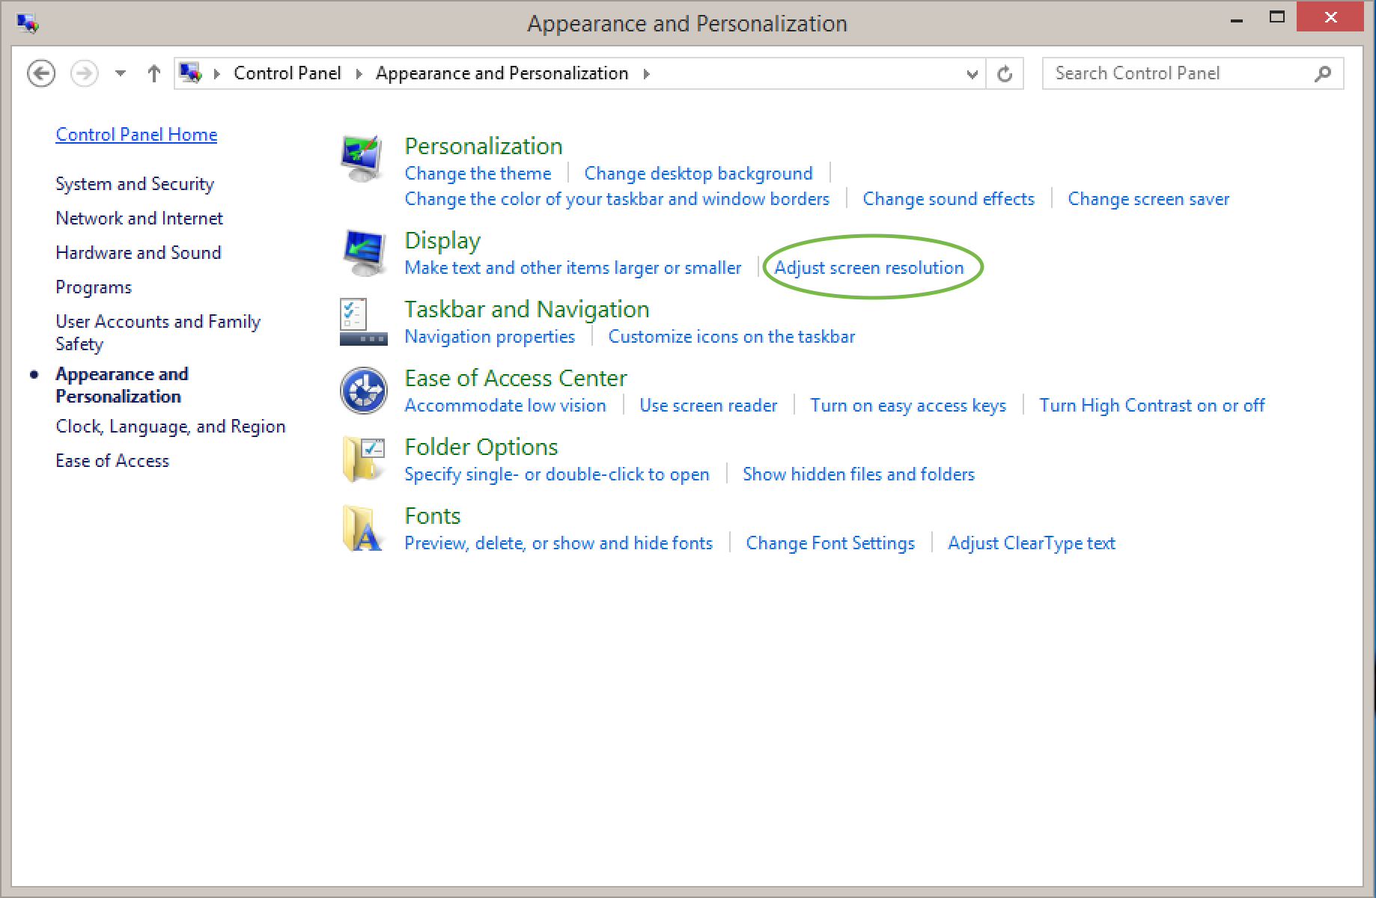Click Navigation properties

(x=490, y=337)
